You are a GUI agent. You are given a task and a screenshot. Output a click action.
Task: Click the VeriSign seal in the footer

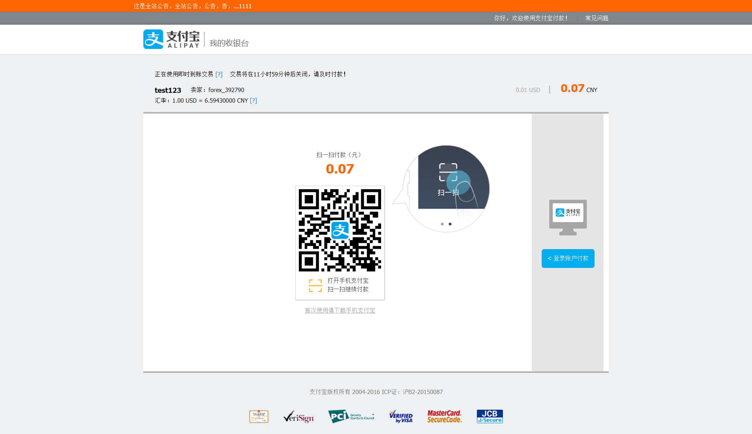pyautogui.click(x=298, y=416)
